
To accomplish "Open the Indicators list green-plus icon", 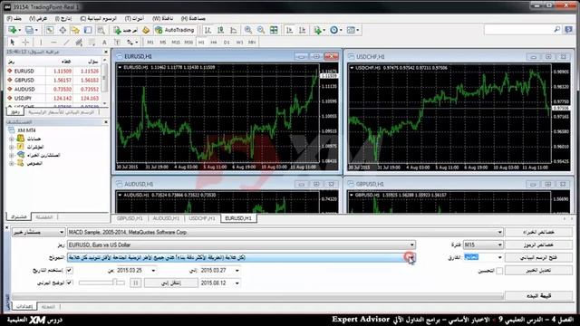I will pyautogui.click(x=318, y=30).
